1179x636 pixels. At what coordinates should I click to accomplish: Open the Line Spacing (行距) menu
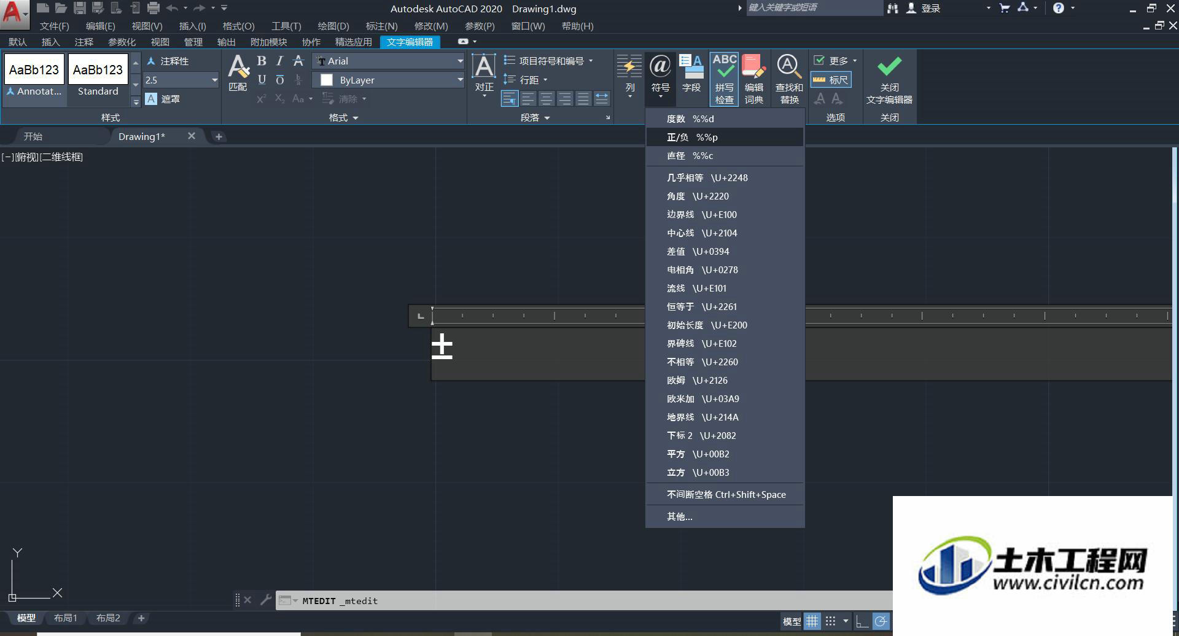coord(526,80)
